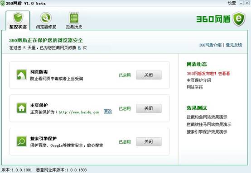Click the 更改 link to change homepage
This screenshot has height=173, width=251.
pyautogui.click(x=108, y=111)
